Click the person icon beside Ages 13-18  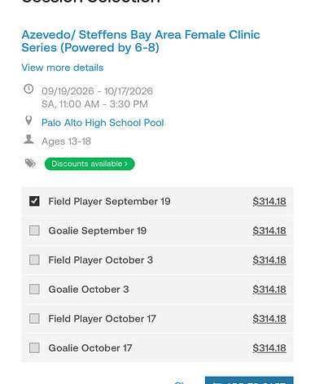[28, 139]
